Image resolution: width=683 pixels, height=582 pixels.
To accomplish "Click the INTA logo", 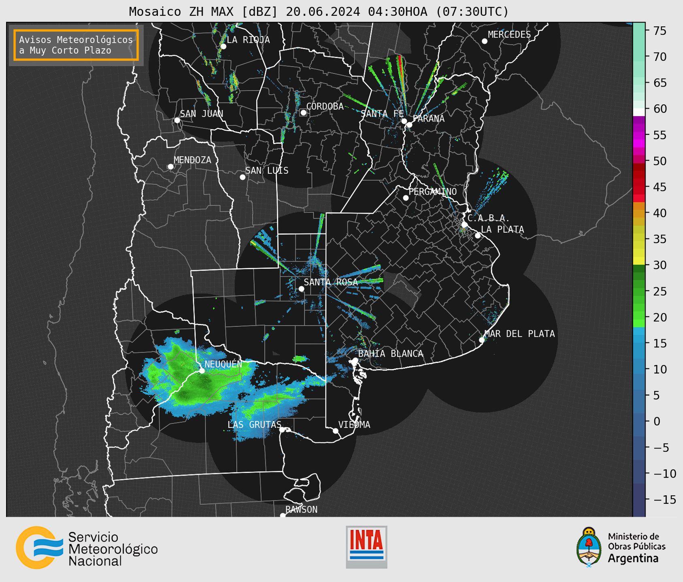I will click(x=366, y=547).
